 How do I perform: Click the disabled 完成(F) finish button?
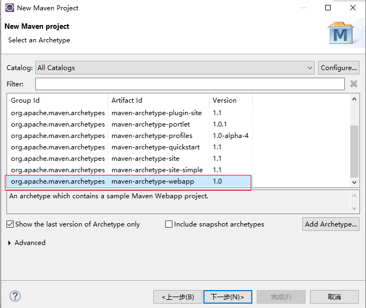(281, 297)
